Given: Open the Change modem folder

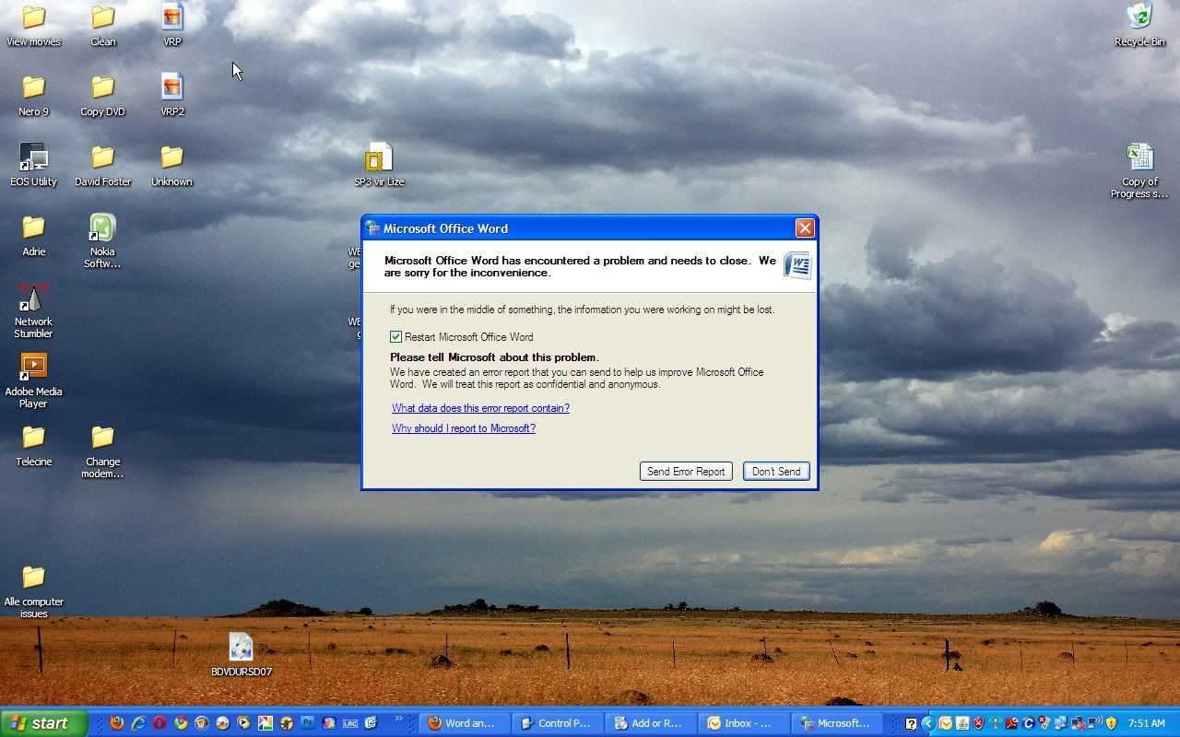Looking at the screenshot, I should coord(102,450).
